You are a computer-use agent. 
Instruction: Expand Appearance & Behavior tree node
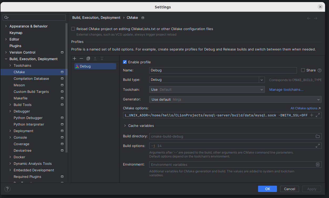pyautogui.click(x=6, y=26)
